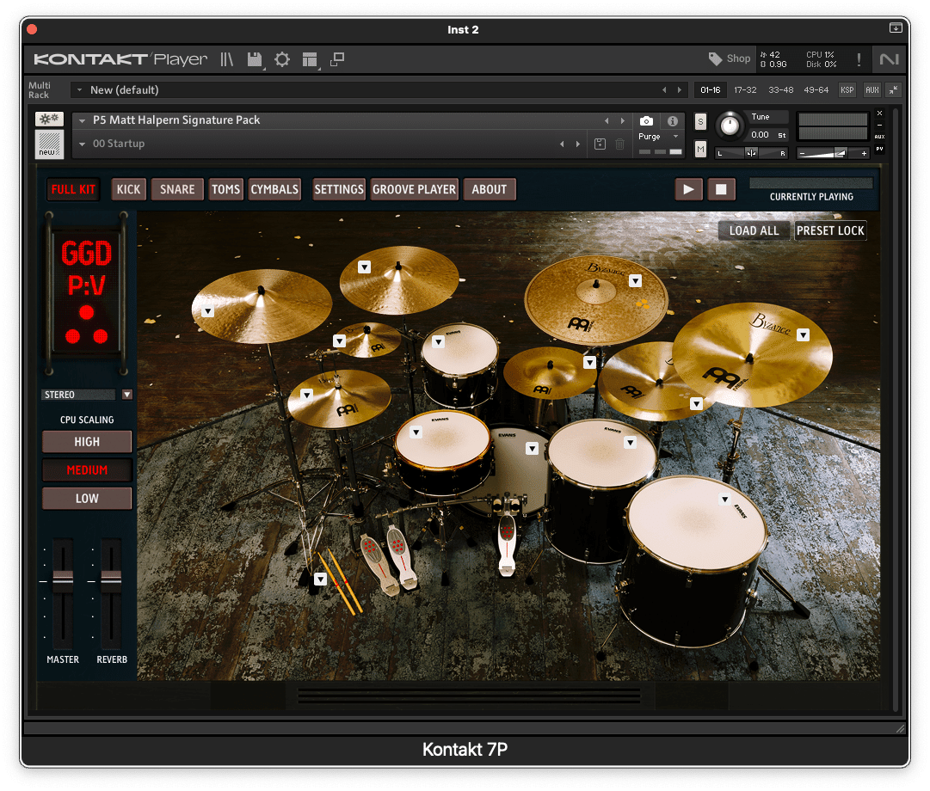
Task: Open the Shop tag icon
Action: pyautogui.click(x=715, y=58)
